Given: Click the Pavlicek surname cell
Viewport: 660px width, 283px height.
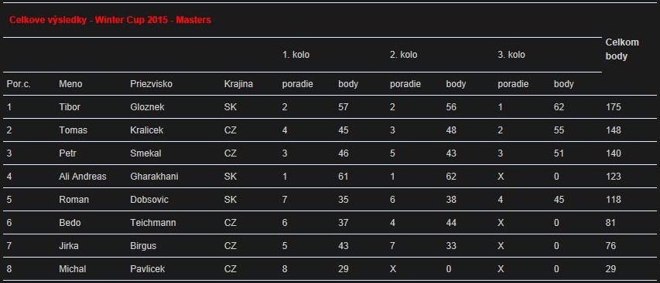Looking at the screenshot, I should (x=147, y=269).
